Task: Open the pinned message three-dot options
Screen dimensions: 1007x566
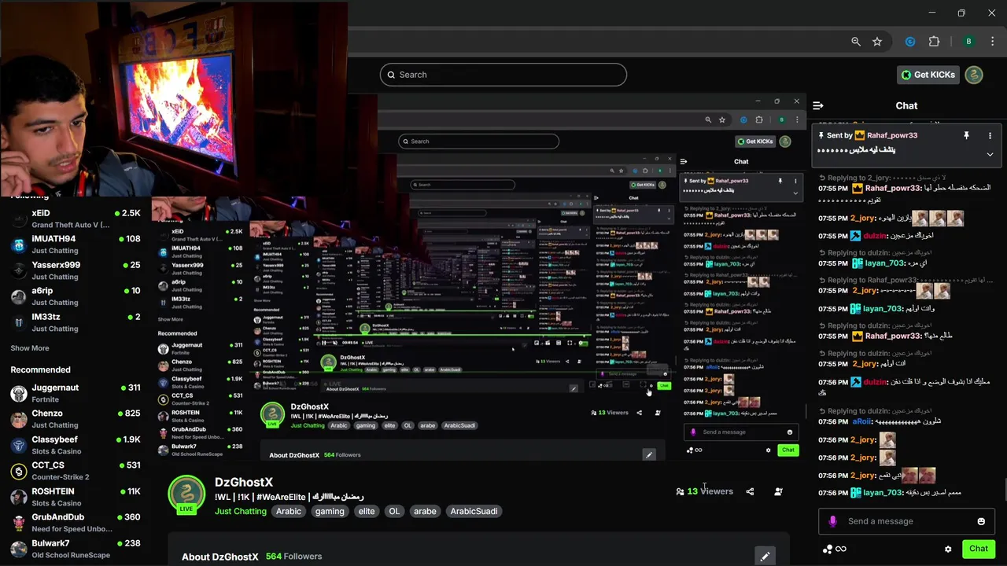Action: coord(990,135)
